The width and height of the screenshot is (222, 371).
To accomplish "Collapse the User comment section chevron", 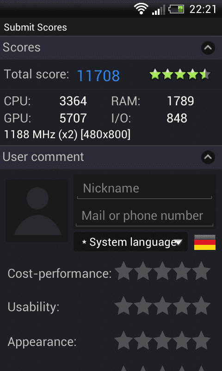I will click(208, 157).
